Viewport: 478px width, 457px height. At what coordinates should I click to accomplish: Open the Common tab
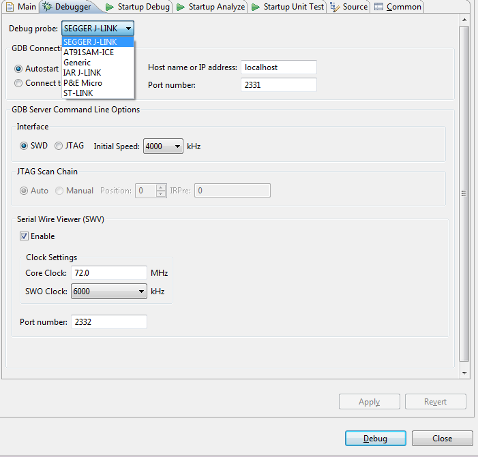click(398, 7)
